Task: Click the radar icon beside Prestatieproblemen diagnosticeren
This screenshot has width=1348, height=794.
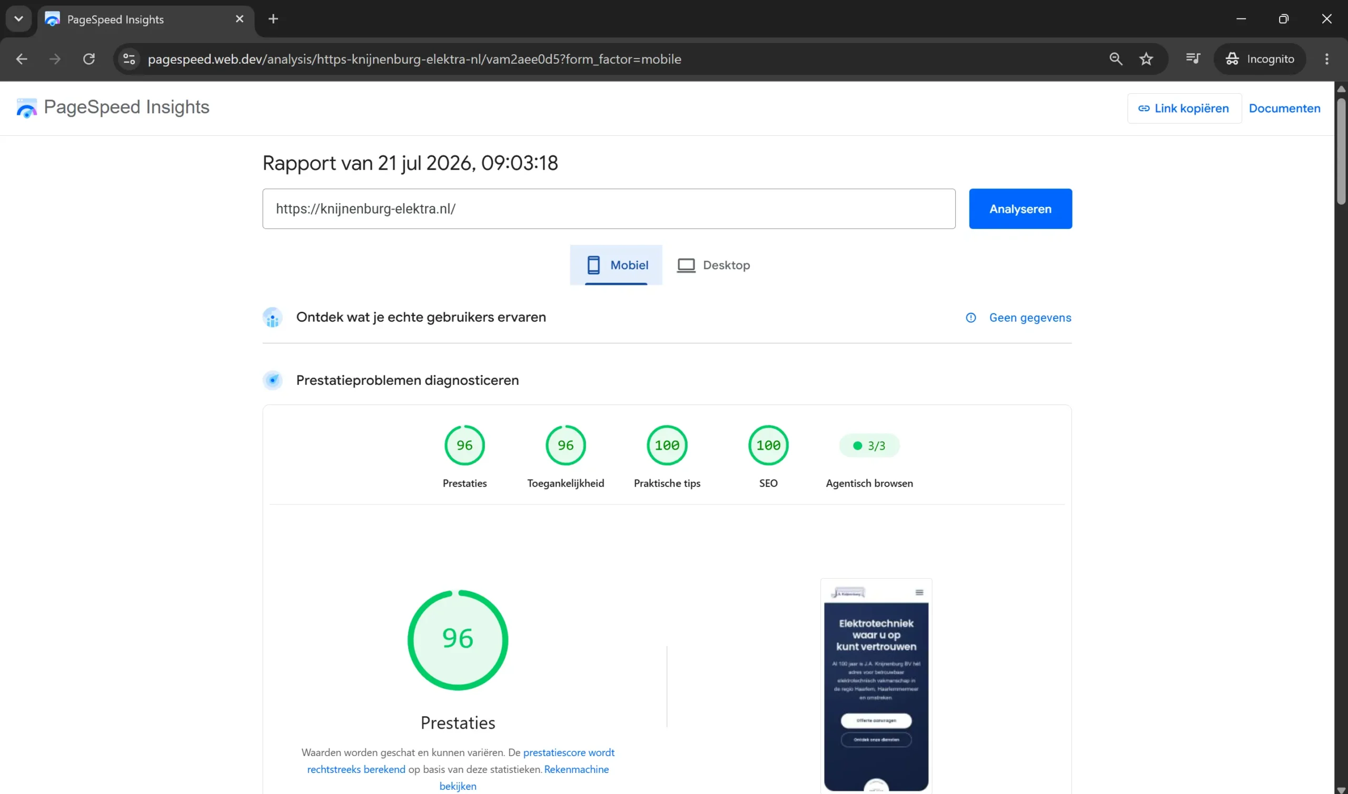Action: (273, 380)
